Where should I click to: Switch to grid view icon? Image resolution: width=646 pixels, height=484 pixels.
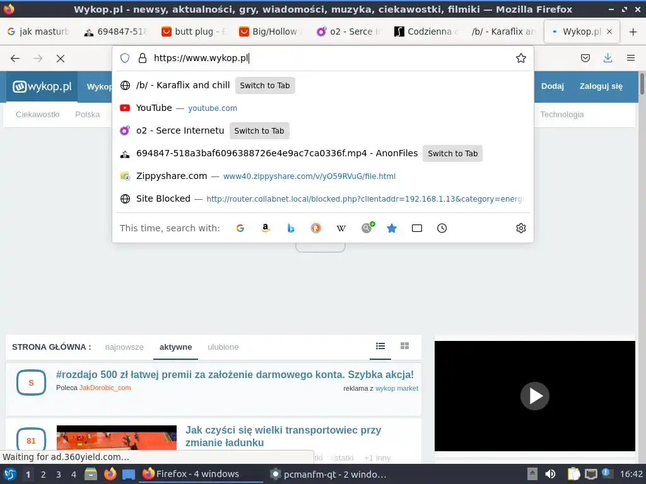[x=404, y=346]
